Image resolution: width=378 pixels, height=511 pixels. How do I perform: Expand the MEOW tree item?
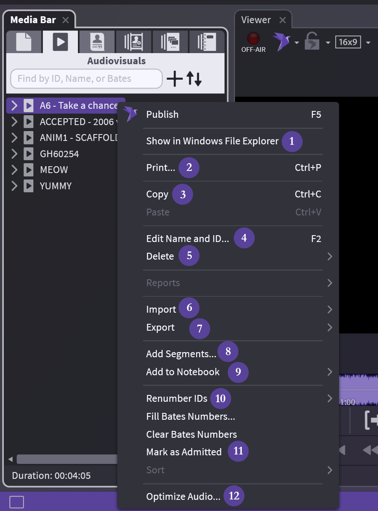pyautogui.click(x=14, y=170)
